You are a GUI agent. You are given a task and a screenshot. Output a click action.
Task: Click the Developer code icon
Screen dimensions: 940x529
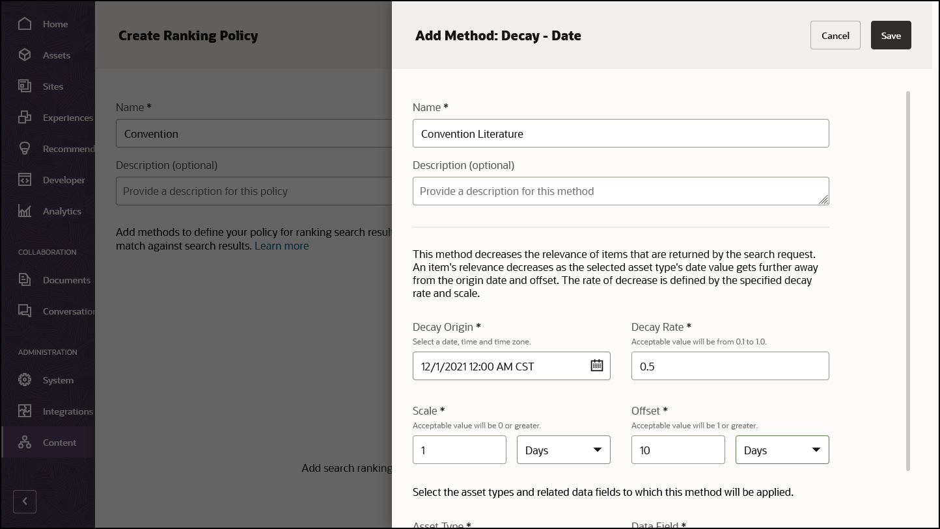(x=25, y=180)
